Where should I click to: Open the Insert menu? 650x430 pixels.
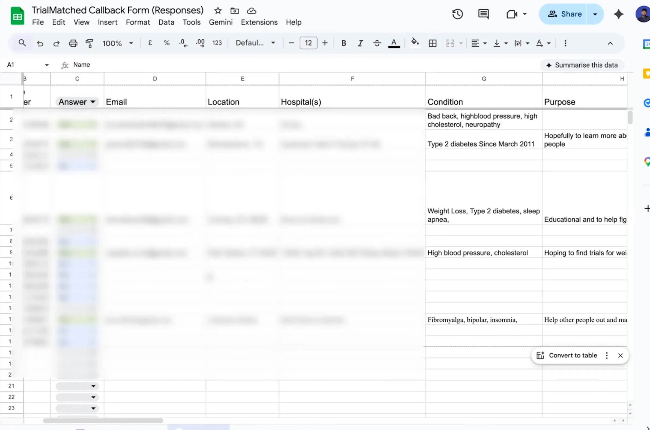(107, 22)
